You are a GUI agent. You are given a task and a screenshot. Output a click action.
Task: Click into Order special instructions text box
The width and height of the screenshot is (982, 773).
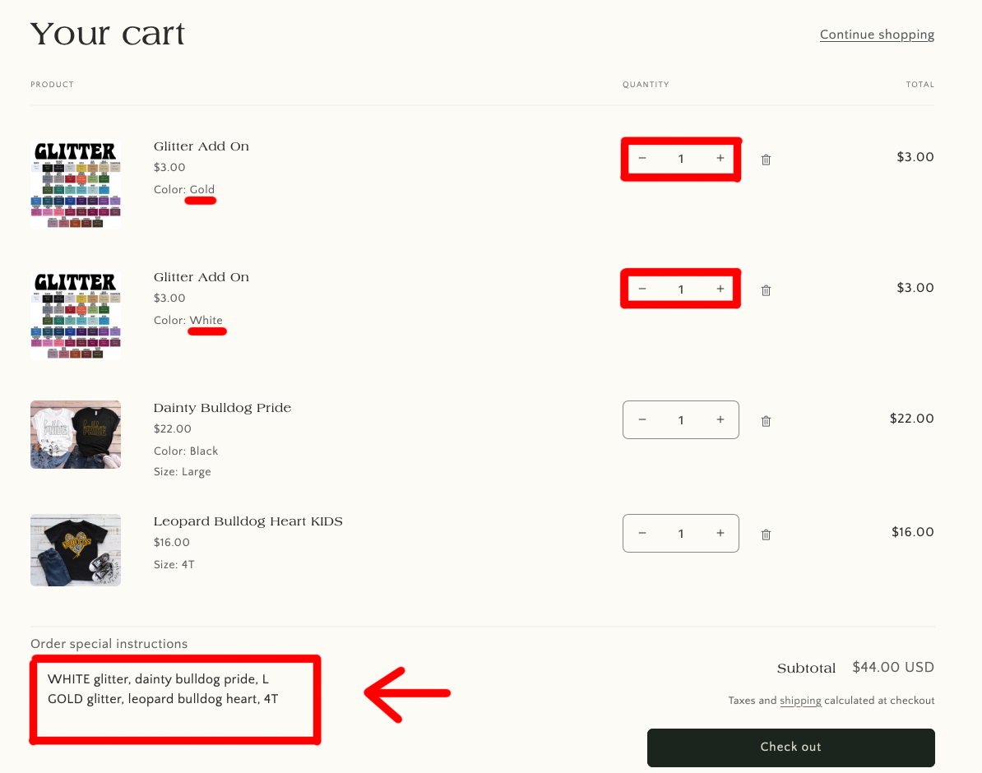tap(174, 699)
